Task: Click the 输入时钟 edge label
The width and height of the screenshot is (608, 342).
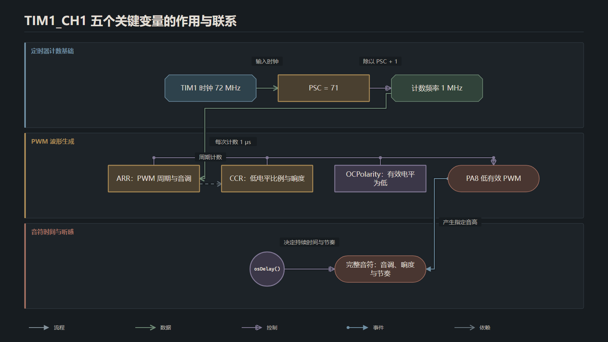Action: click(x=267, y=62)
